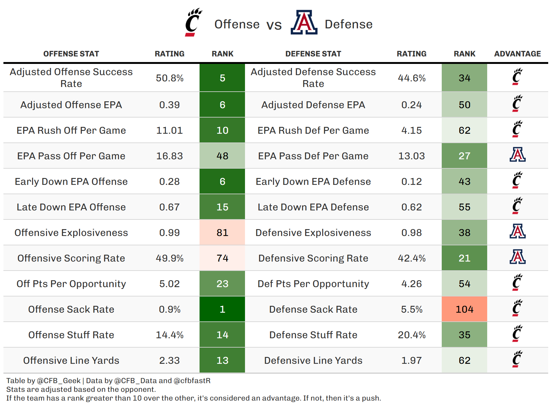Select the DEFENSE STAT column header

tap(313, 54)
